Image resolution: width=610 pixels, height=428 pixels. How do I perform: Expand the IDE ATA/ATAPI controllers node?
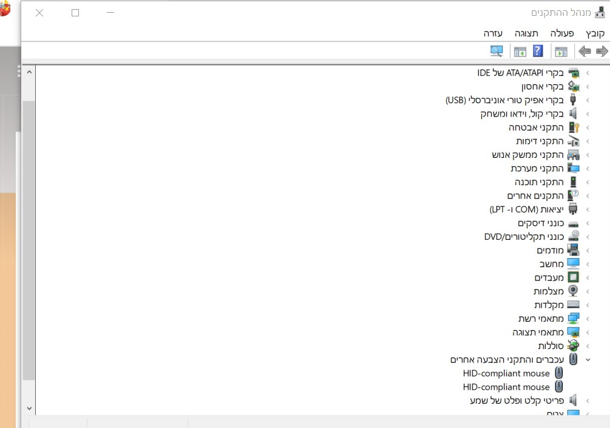588,73
